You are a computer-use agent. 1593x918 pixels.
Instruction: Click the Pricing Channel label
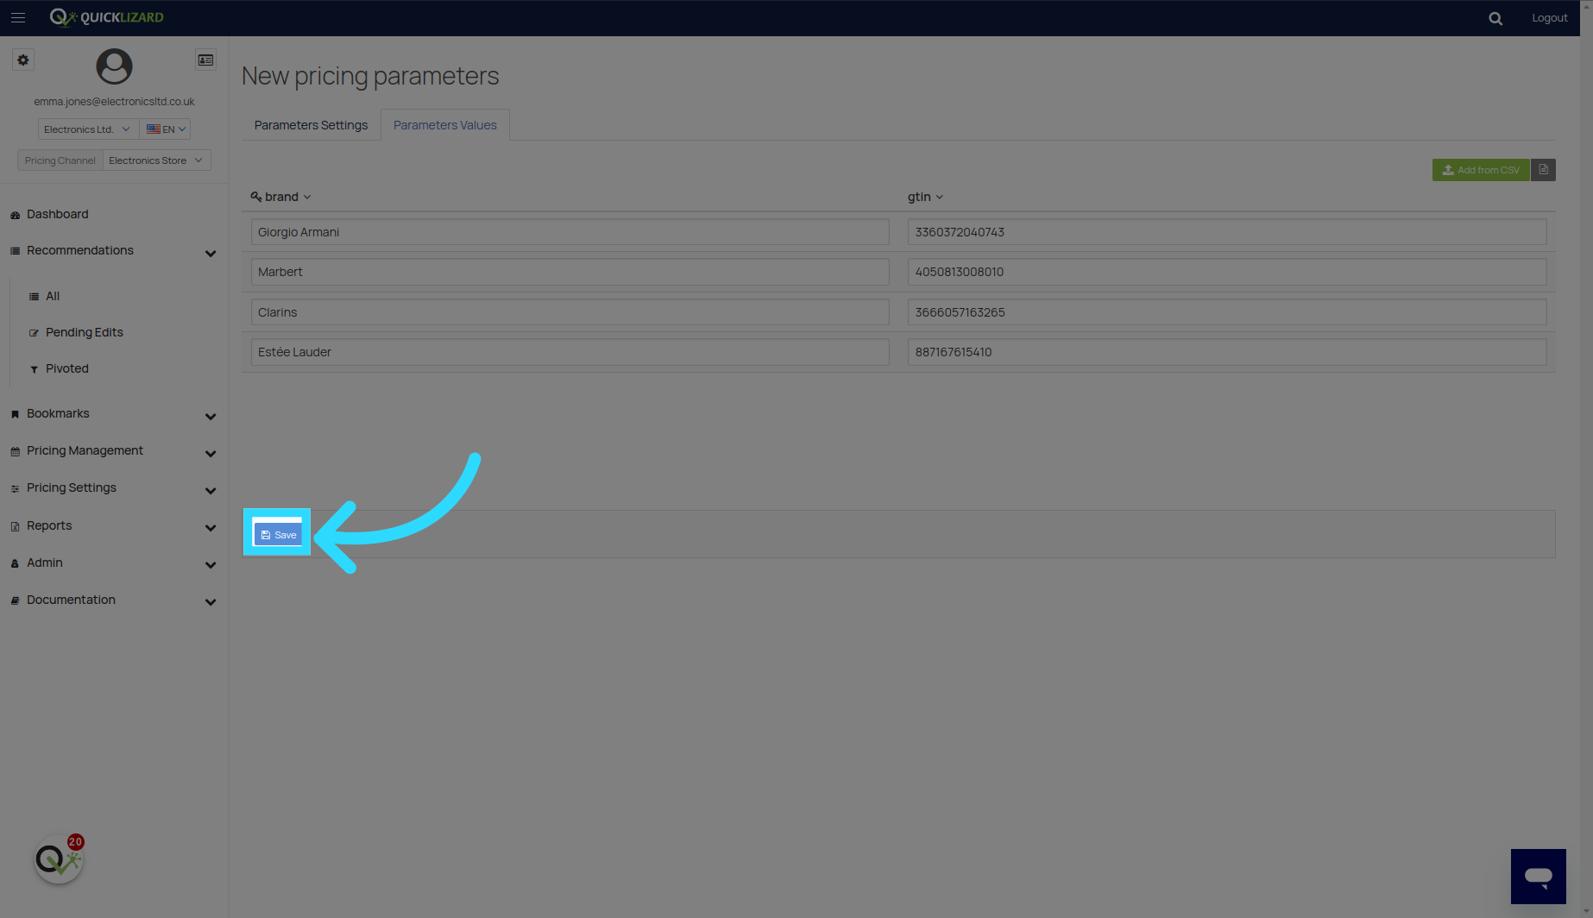60,160
